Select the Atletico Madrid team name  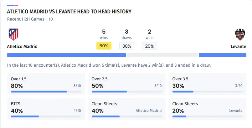(22, 46)
